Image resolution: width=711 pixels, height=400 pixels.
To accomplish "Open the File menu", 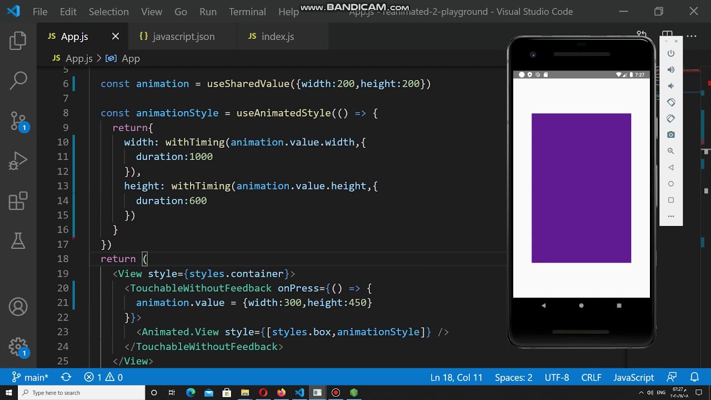I will pyautogui.click(x=40, y=12).
